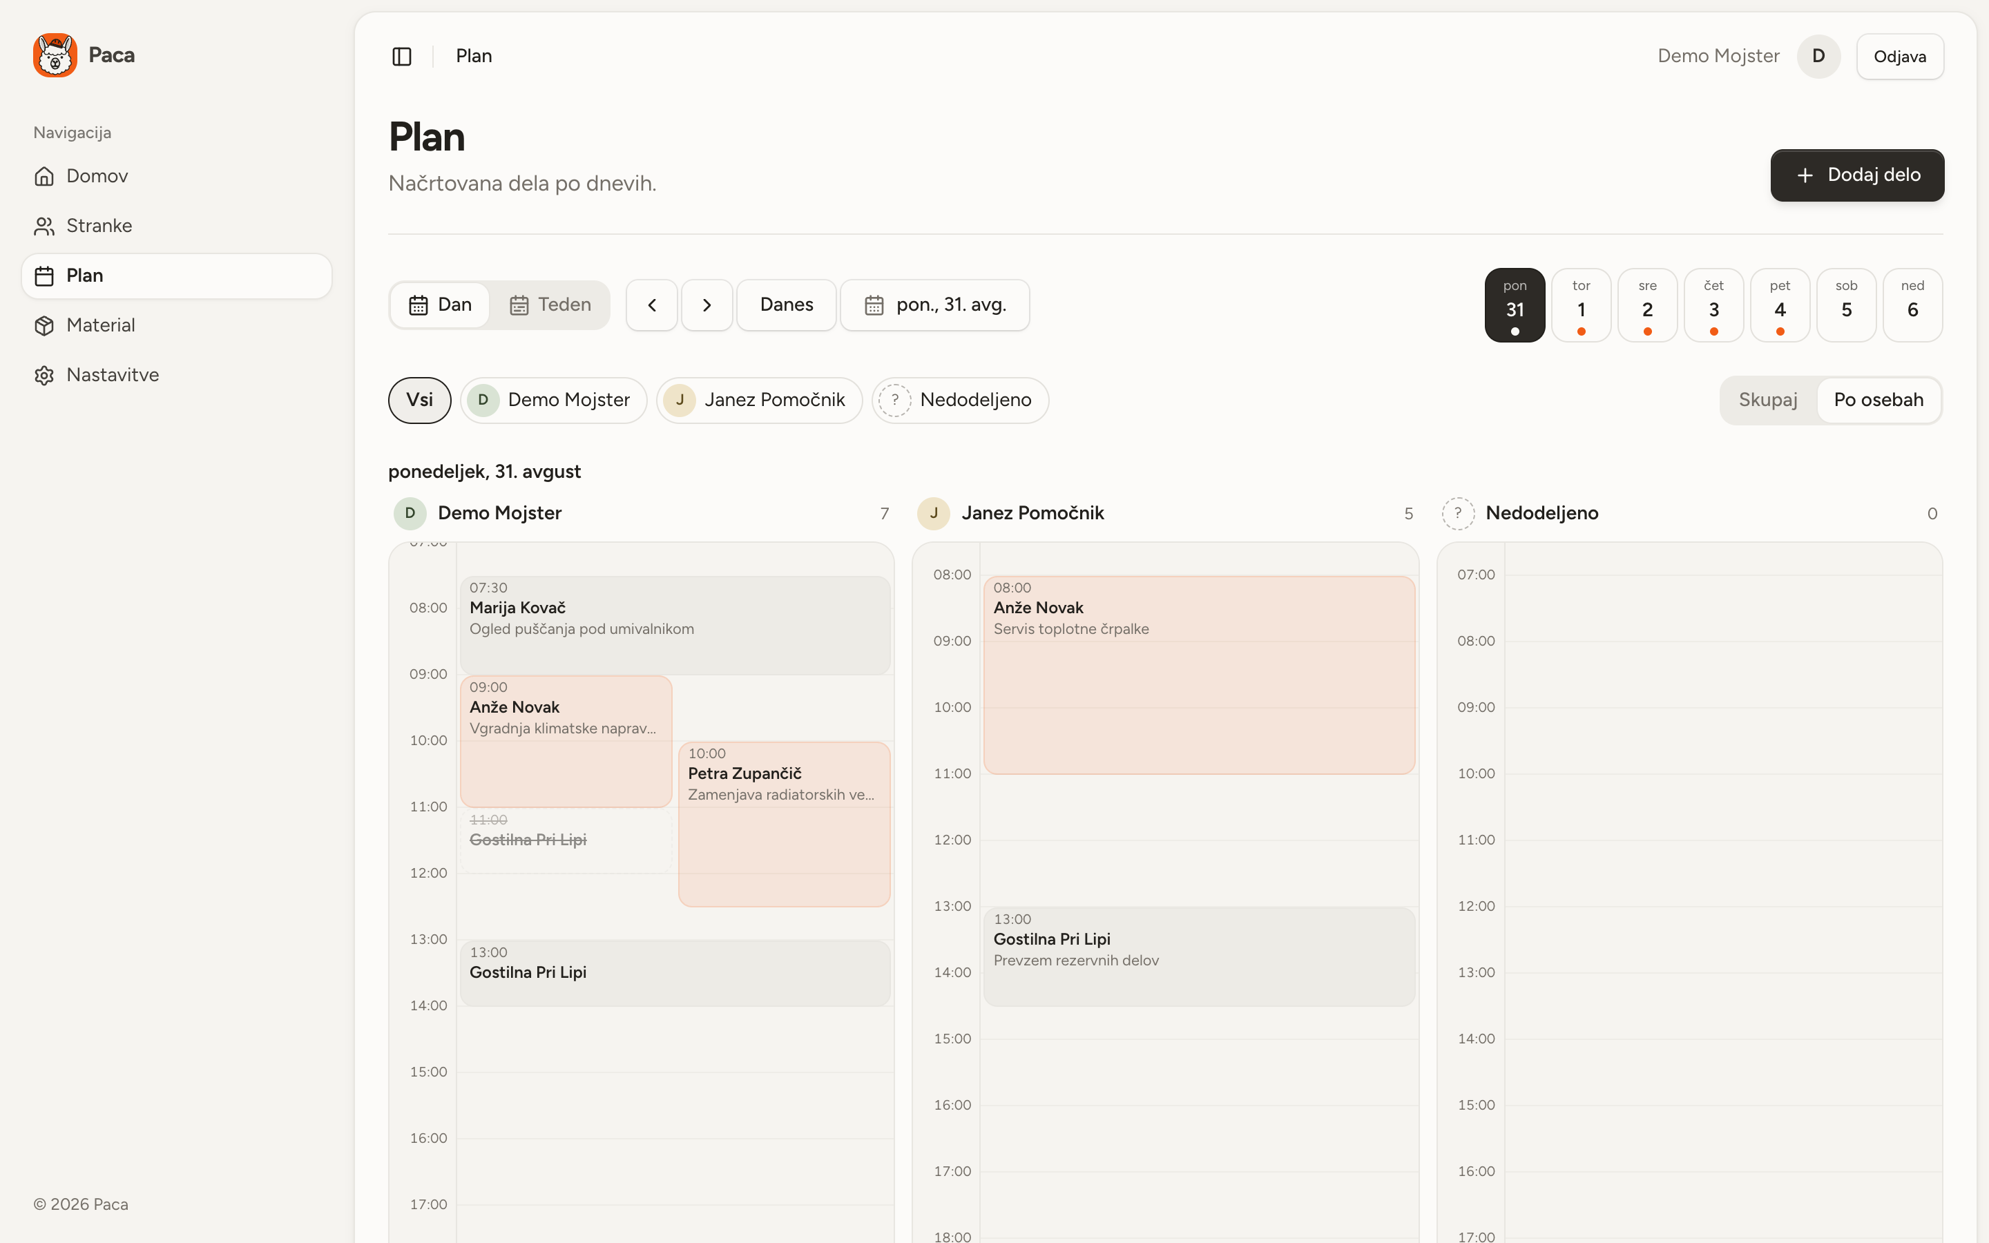
Task: Click Janez Pomočnik job count 5
Action: click(x=1408, y=514)
